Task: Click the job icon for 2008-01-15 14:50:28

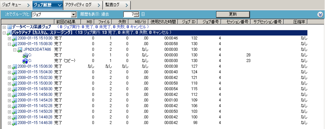Action: (15, 112)
